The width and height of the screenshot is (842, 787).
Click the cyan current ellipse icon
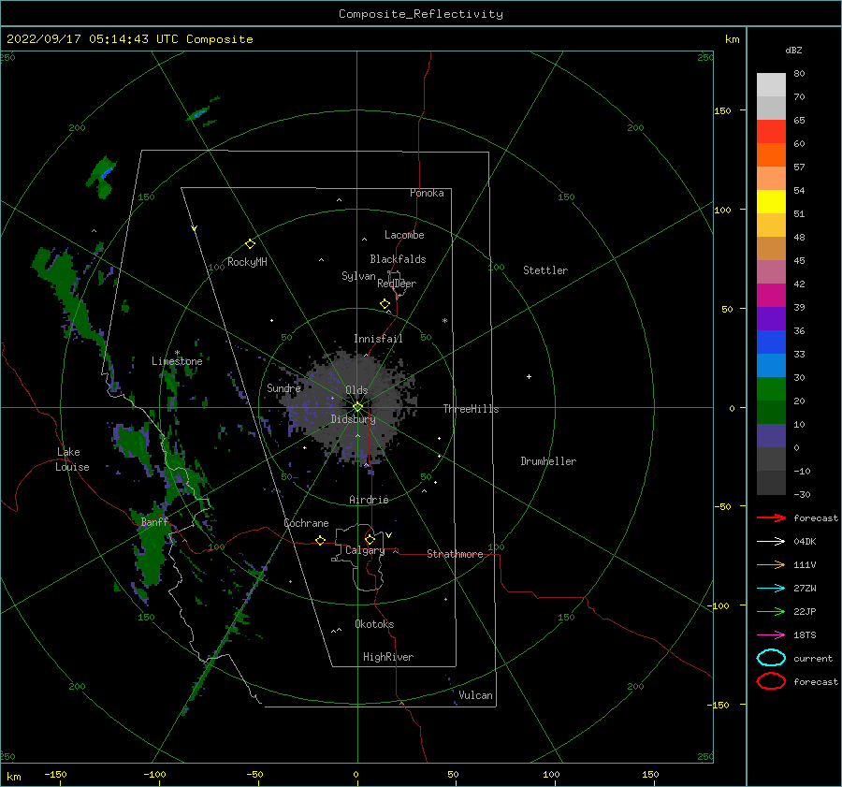[771, 658]
